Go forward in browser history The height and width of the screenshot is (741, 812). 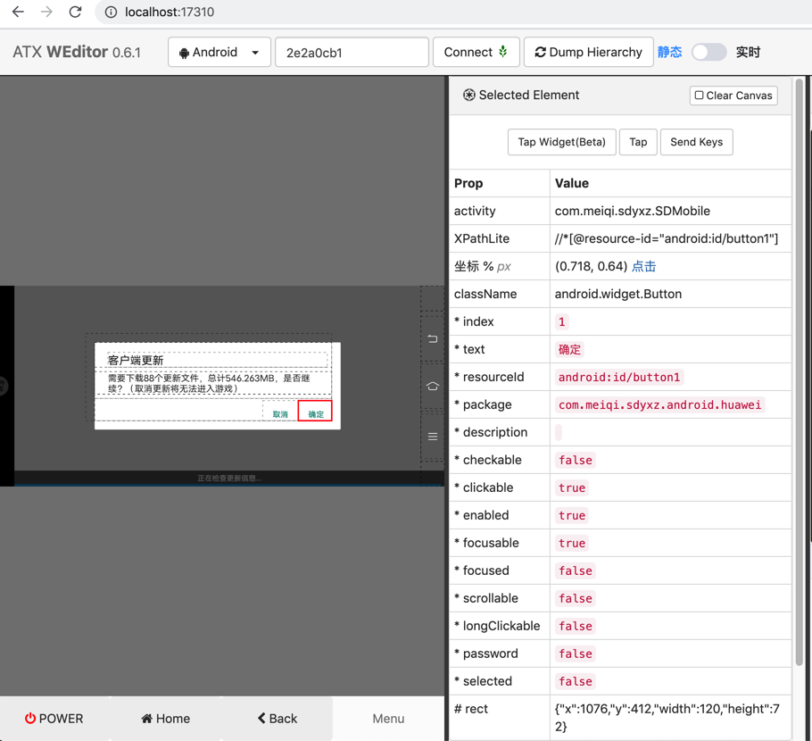pyautogui.click(x=46, y=12)
